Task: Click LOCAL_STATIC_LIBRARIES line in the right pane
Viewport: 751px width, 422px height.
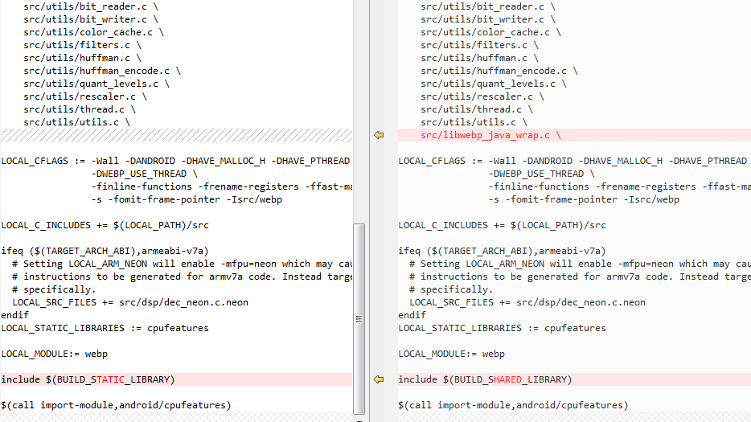Action: (x=502, y=328)
